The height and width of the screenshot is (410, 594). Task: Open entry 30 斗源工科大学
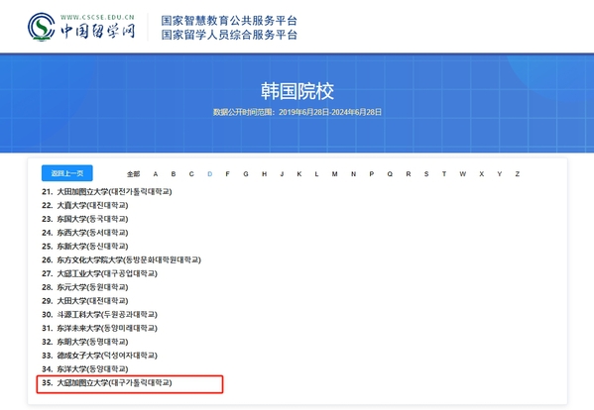[x=99, y=314]
